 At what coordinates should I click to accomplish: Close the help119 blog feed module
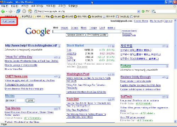click(x=59, y=46)
